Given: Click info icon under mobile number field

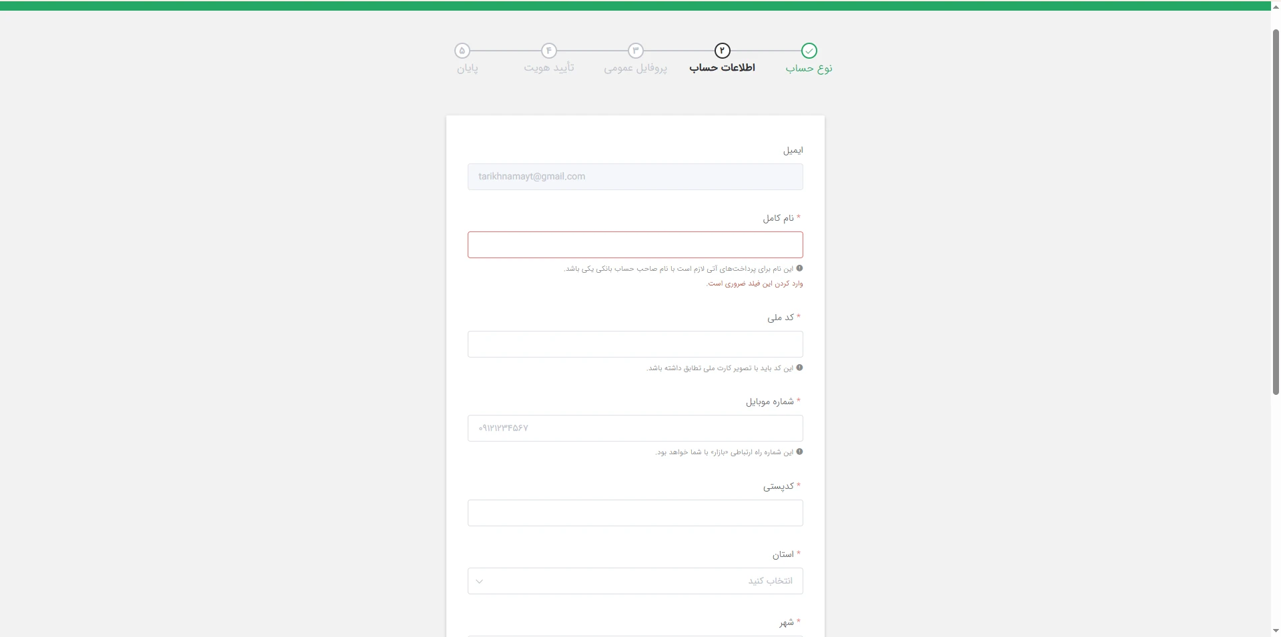Looking at the screenshot, I should [799, 452].
